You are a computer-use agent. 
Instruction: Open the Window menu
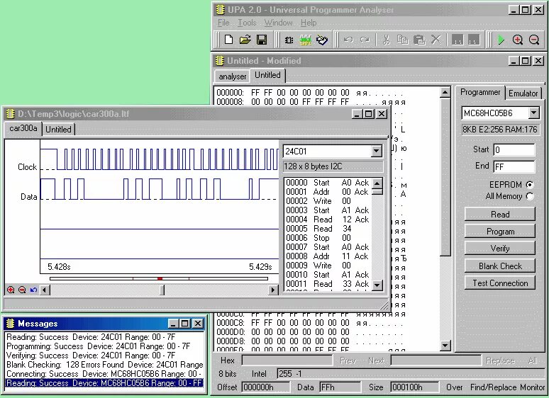coord(278,23)
